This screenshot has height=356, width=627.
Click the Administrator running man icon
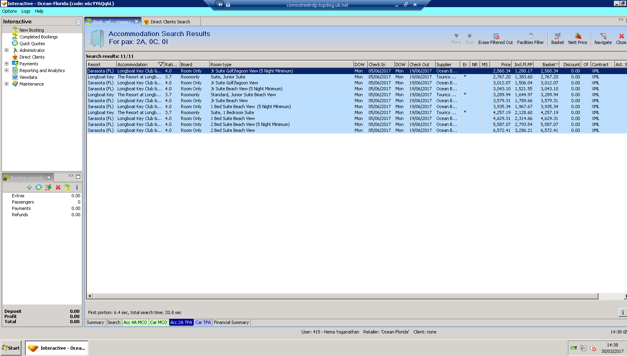click(15, 50)
